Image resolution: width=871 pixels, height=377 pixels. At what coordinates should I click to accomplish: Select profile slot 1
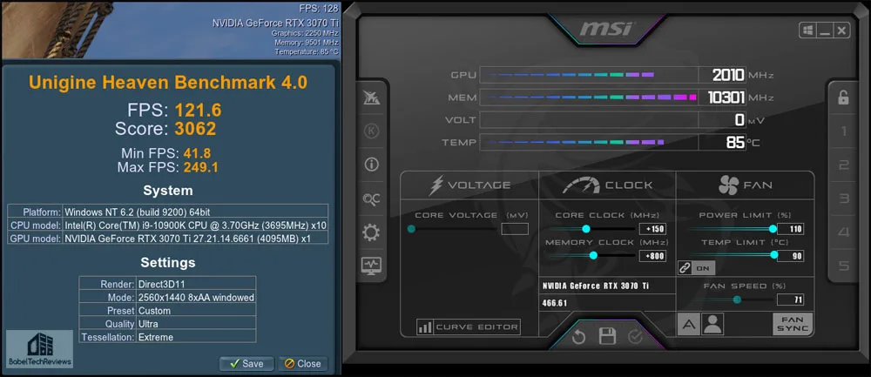click(x=844, y=131)
